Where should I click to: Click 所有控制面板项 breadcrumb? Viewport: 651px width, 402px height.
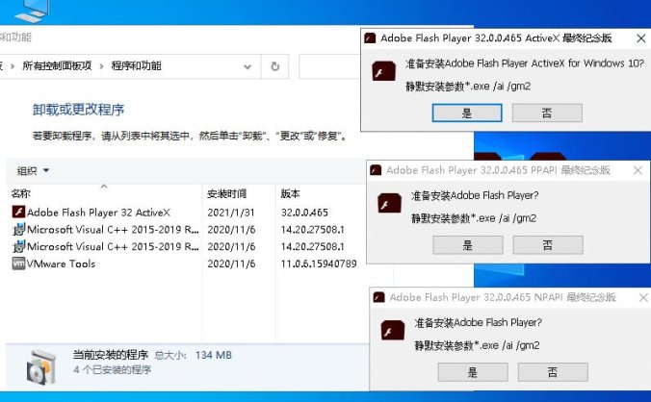pos(57,65)
